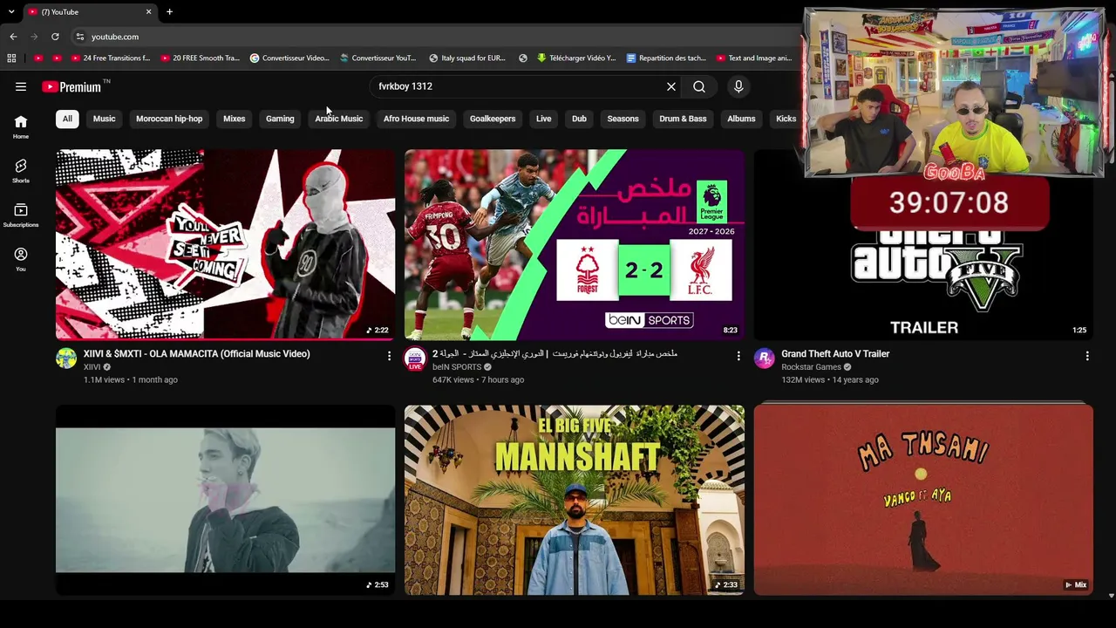1116x628 pixels.
Task: Click the XIIVI channel avatar
Action: click(66, 358)
